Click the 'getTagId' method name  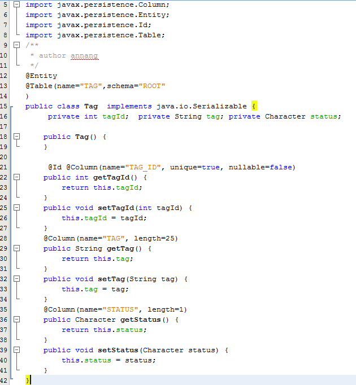[x=111, y=177]
